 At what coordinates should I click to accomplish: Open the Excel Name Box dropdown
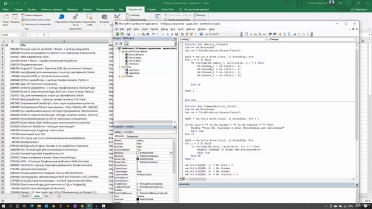(19, 35)
